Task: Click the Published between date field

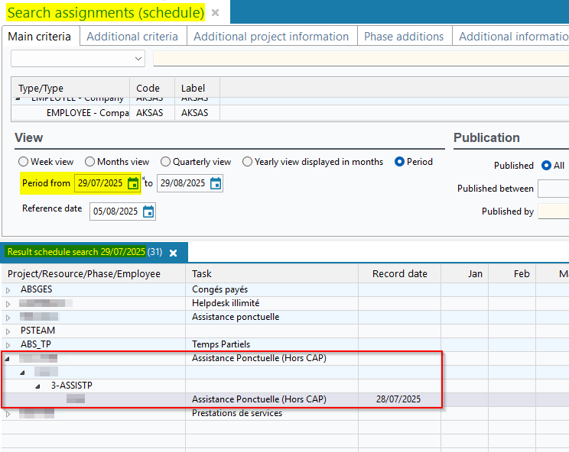Action: 553,189
